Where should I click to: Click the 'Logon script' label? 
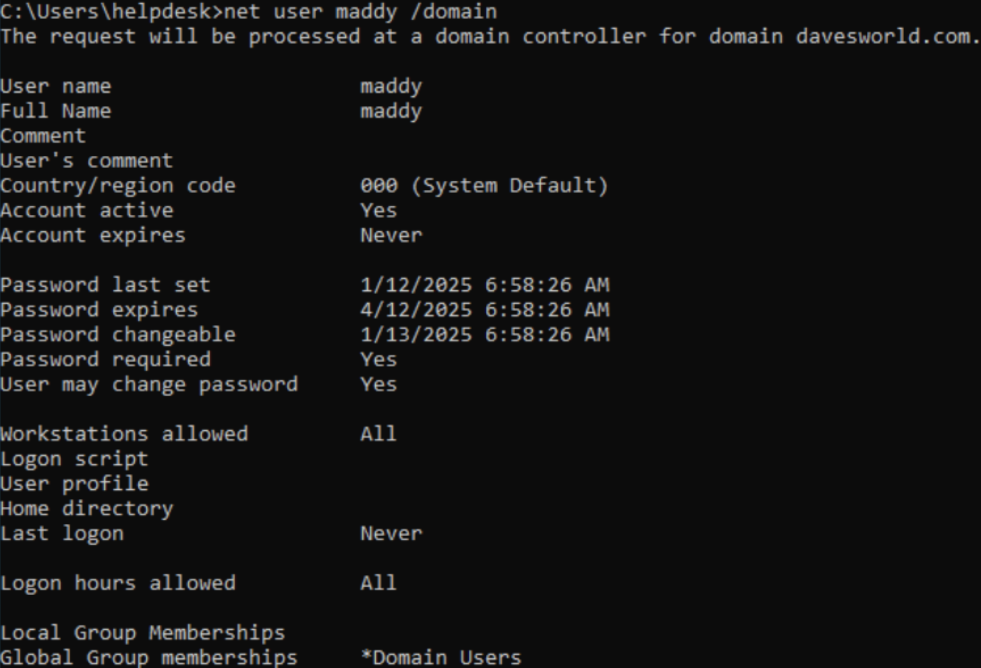point(74,459)
